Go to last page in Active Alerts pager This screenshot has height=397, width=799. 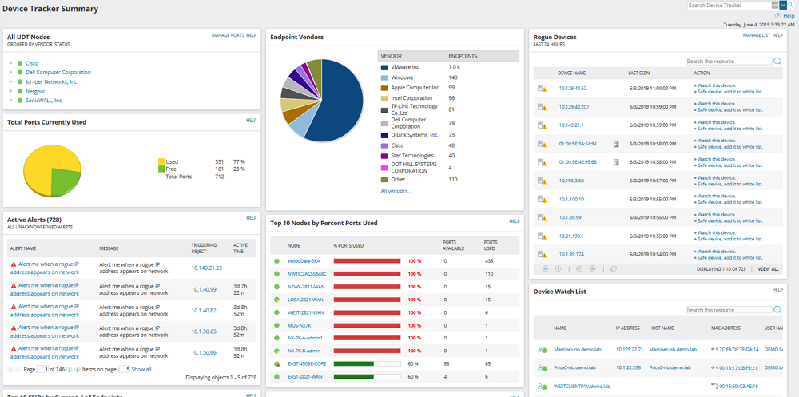click(78, 370)
